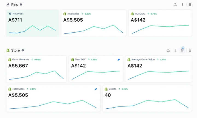The image size is (197, 118).
Task: Click the drag grid handle for Store section
Action: (x=190, y=50)
